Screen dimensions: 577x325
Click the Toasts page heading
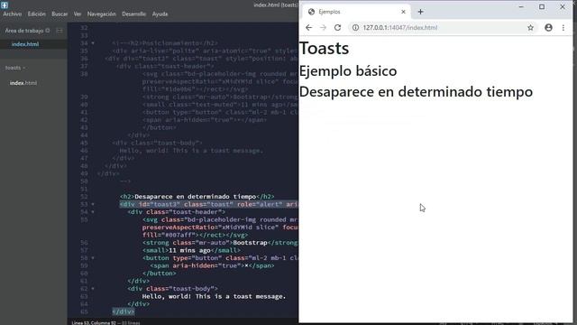coord(325,48)
